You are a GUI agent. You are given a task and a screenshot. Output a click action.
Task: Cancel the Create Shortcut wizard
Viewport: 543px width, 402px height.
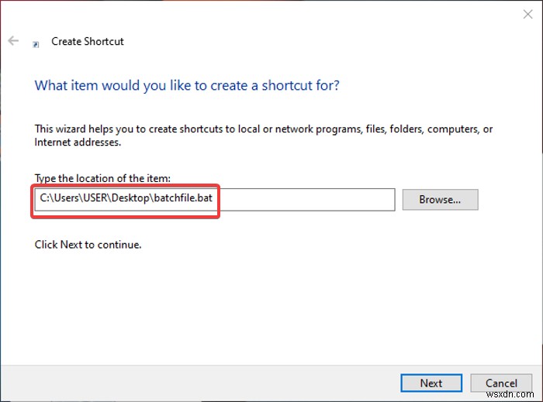pos(501,383)
